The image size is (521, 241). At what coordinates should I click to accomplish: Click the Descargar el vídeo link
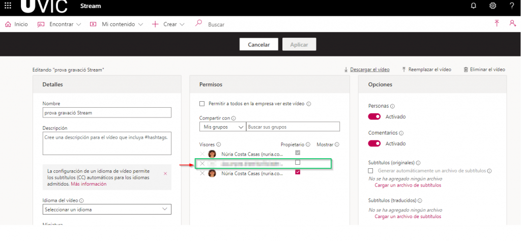[x=367, y=70]
